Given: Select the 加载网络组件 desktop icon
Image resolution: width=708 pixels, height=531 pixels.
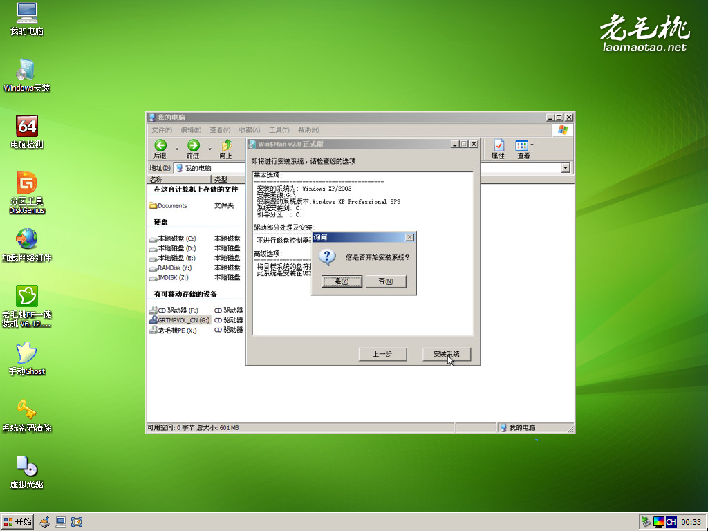Looking at the screenshot, I should (27, 245).
